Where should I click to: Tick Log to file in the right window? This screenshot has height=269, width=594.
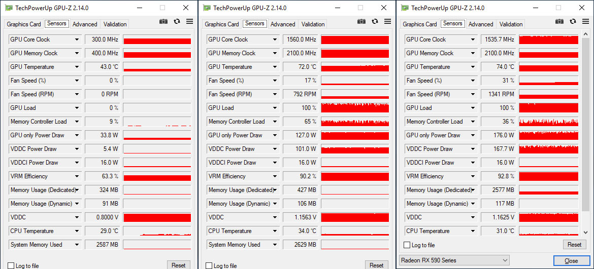(407, 245)
